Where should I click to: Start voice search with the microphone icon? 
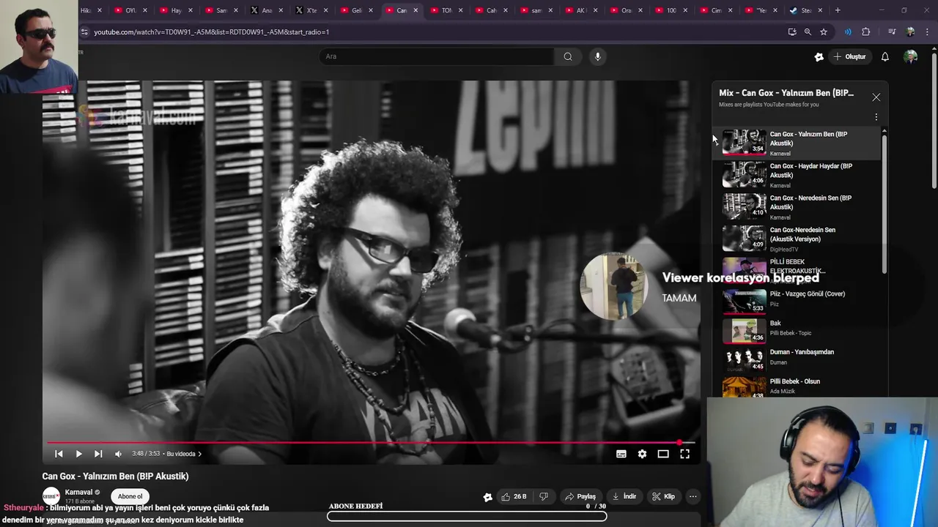click(x=598, y=56)
